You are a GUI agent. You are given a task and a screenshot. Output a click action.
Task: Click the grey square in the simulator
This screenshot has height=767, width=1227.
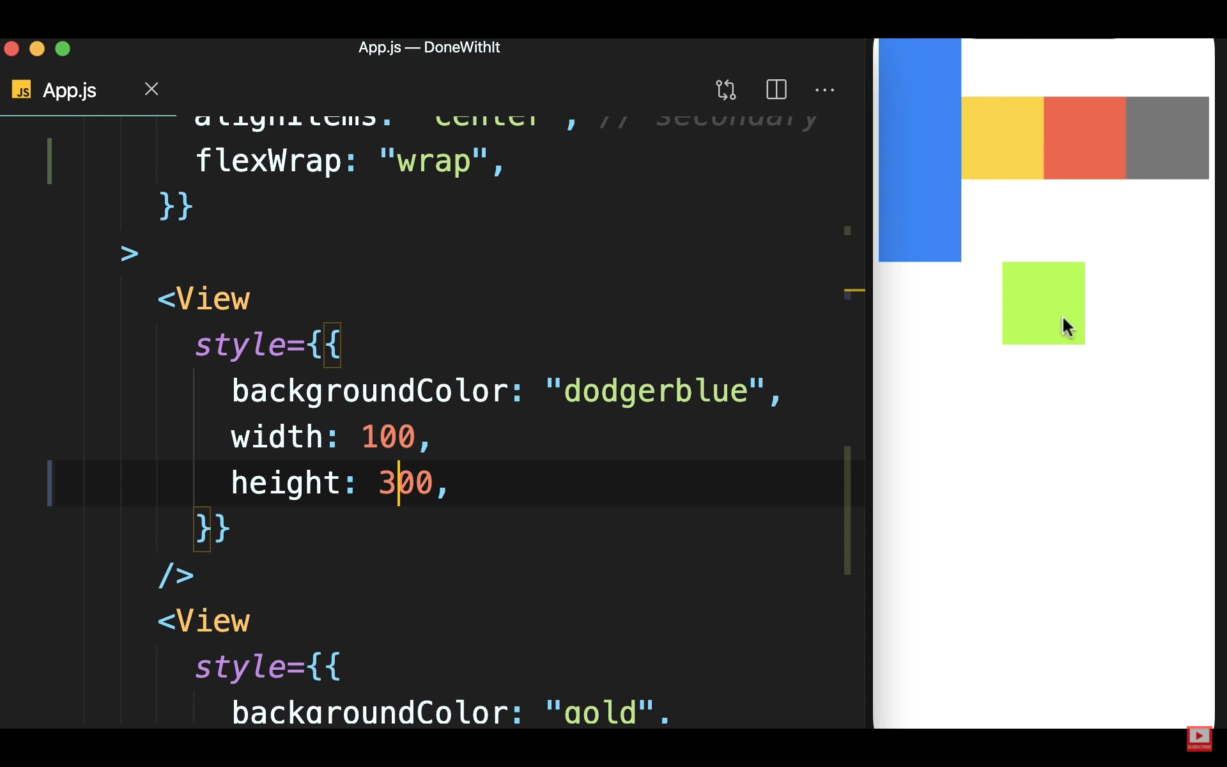(x=1167, y=138)
